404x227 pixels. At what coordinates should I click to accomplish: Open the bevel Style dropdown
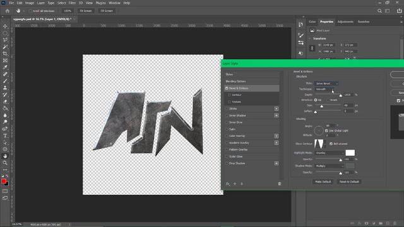coord(326,83)
